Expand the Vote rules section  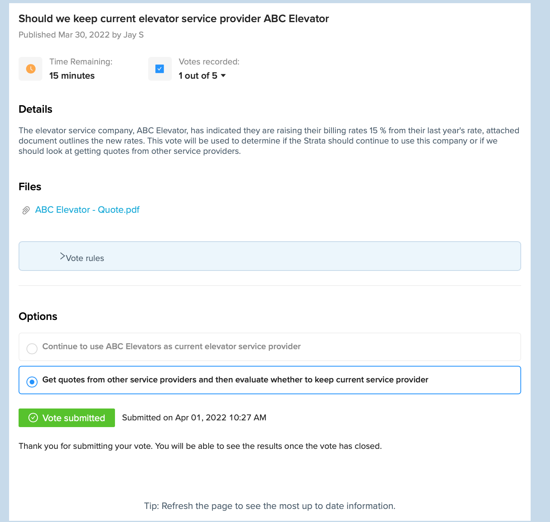click(x=270, y=256)
